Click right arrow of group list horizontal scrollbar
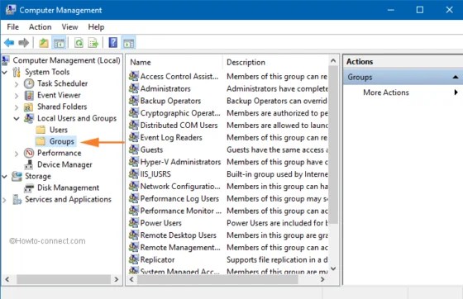This screenshot has height=299, width=463. click(x=322, y=279)
